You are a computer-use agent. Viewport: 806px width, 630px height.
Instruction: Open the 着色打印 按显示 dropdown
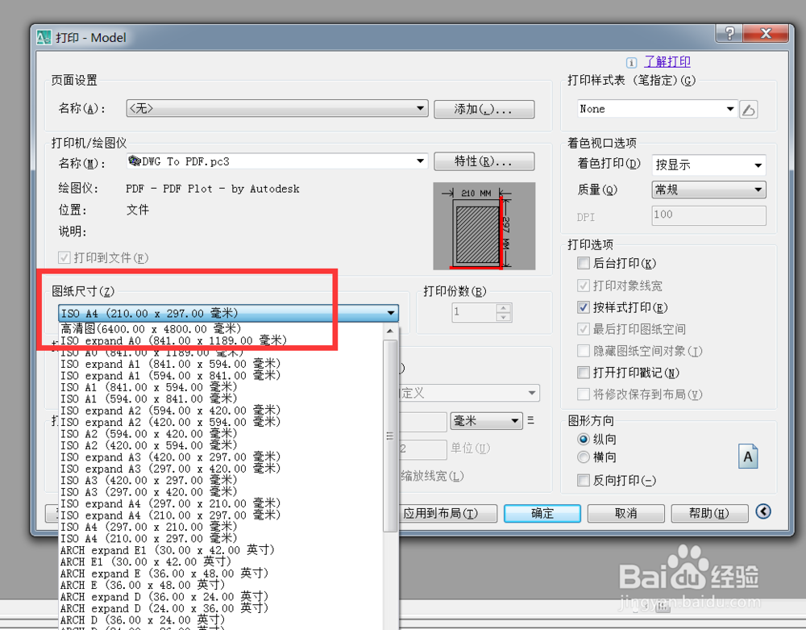click(x=708, y=165)
